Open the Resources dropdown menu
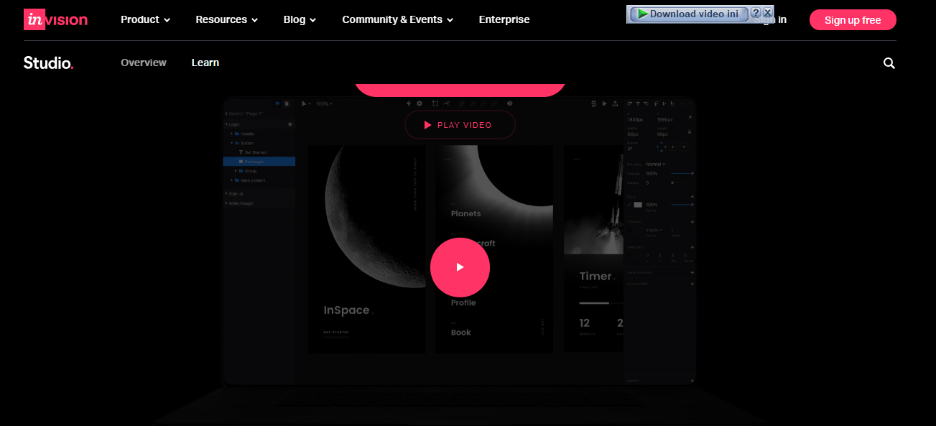Image resolution: width=936 pixels, height=426 pixels. point(226,19)
